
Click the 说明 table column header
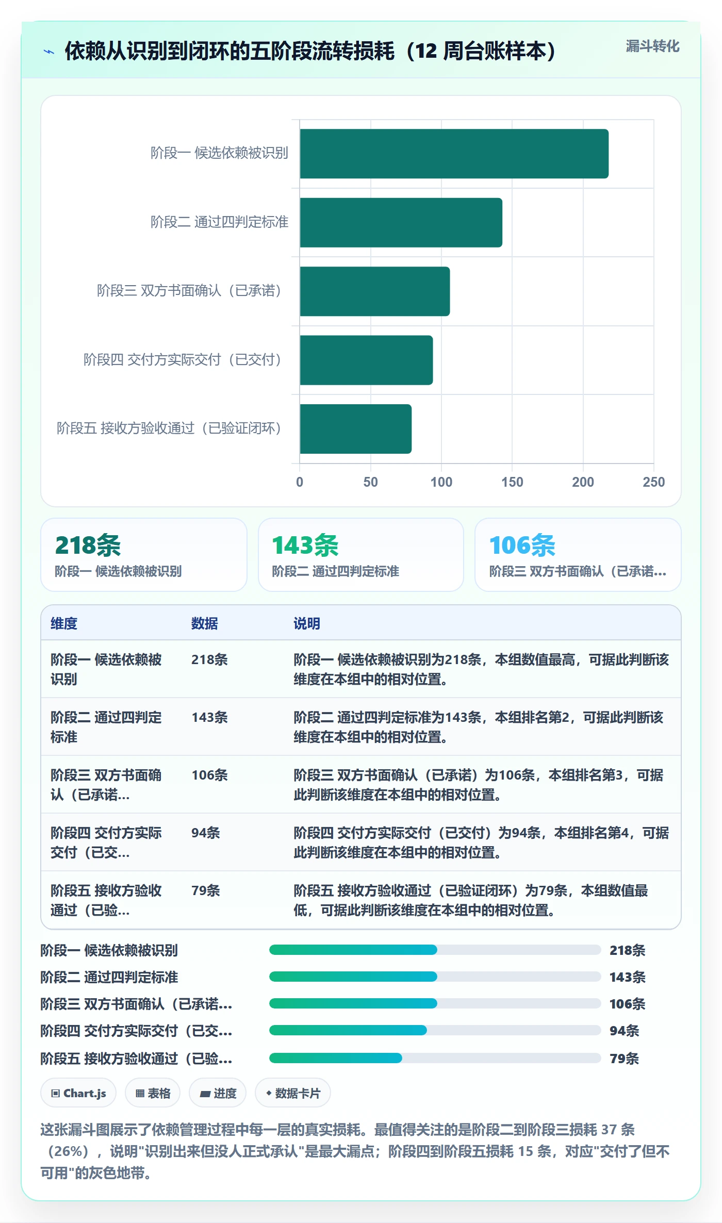tap(307, 623)
